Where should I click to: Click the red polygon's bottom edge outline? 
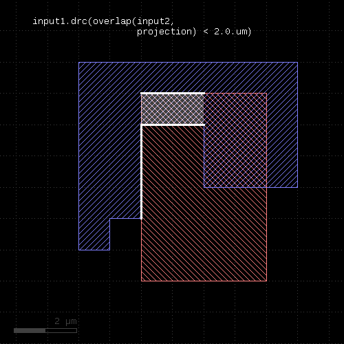point(204,281)
